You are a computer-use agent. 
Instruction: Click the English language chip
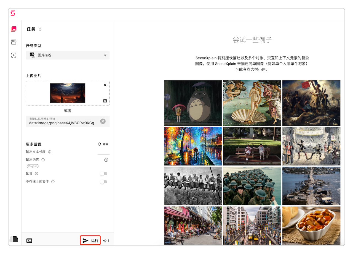(33, 166)
